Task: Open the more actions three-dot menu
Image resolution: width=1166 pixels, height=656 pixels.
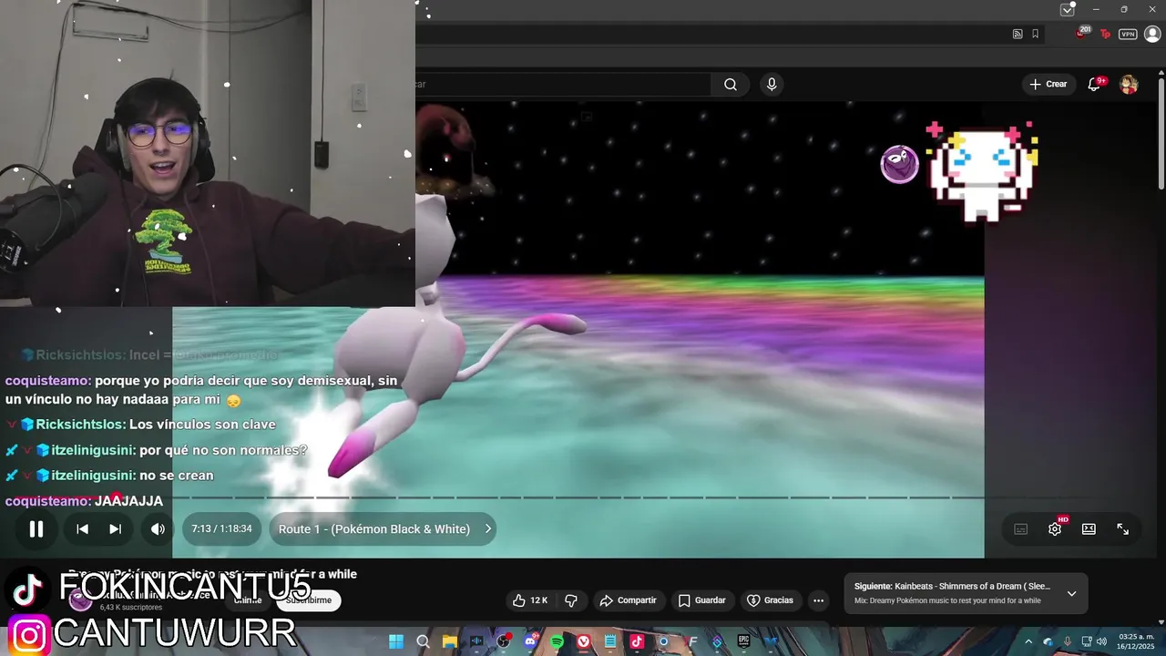Action: point(818,600)
